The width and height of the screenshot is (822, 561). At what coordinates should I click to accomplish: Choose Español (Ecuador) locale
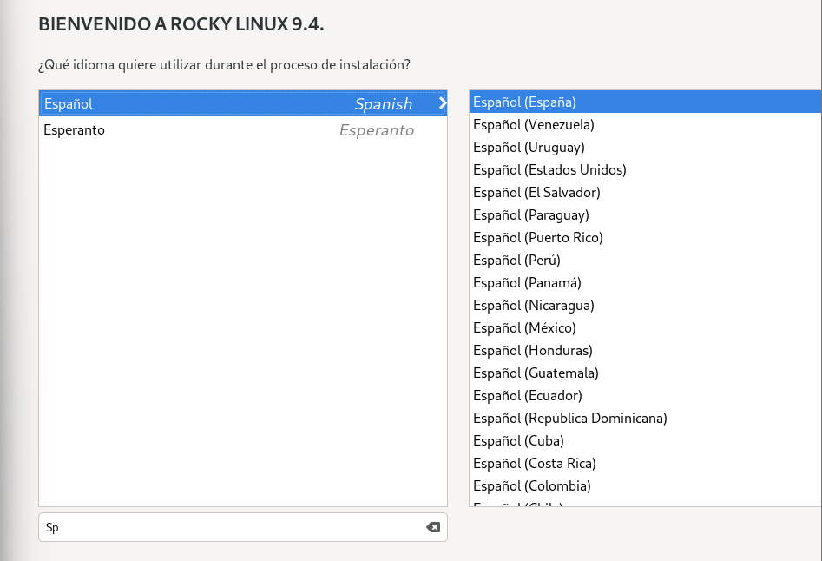click(645, 395)
